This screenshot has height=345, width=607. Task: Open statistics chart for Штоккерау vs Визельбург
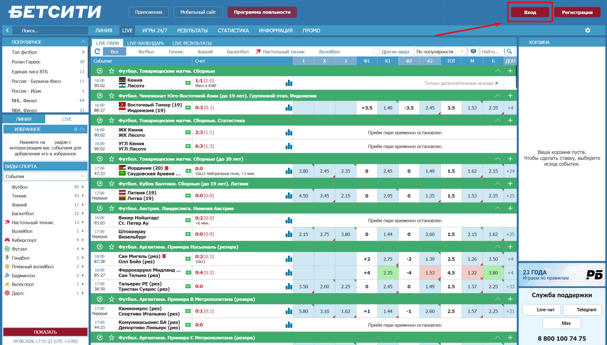click(289, 234)
